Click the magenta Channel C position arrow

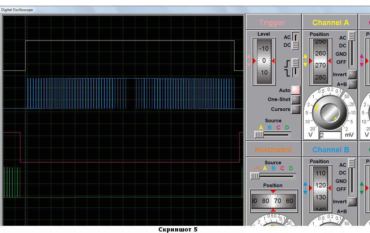(362, 60)
